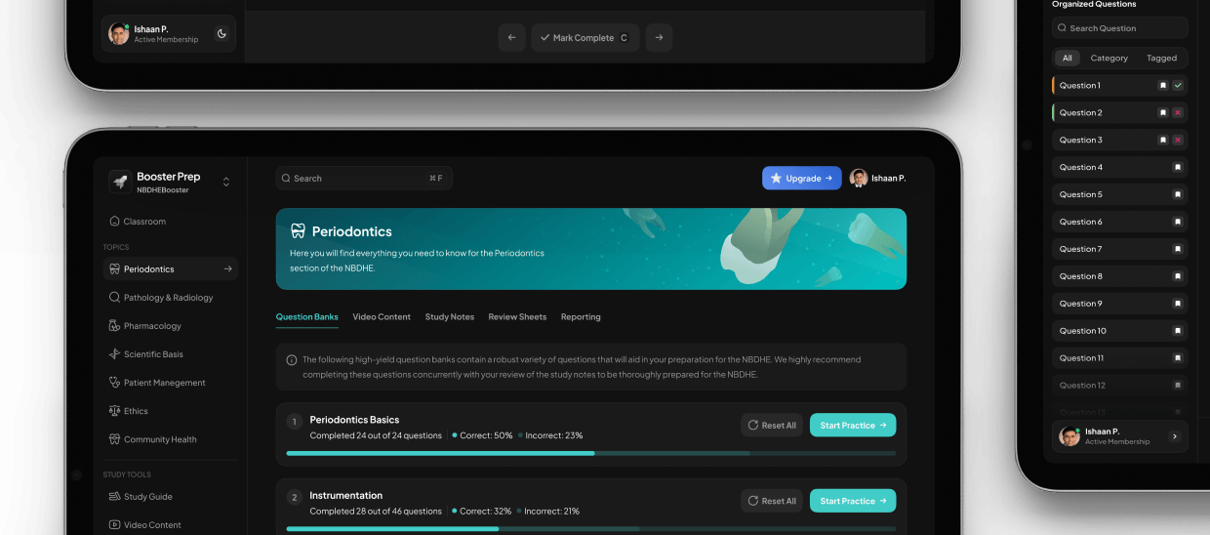1210x535 pixels.
Task: Expand Ishaan P. membership chevron in right tablet
Action: (x=1174, y=436)
